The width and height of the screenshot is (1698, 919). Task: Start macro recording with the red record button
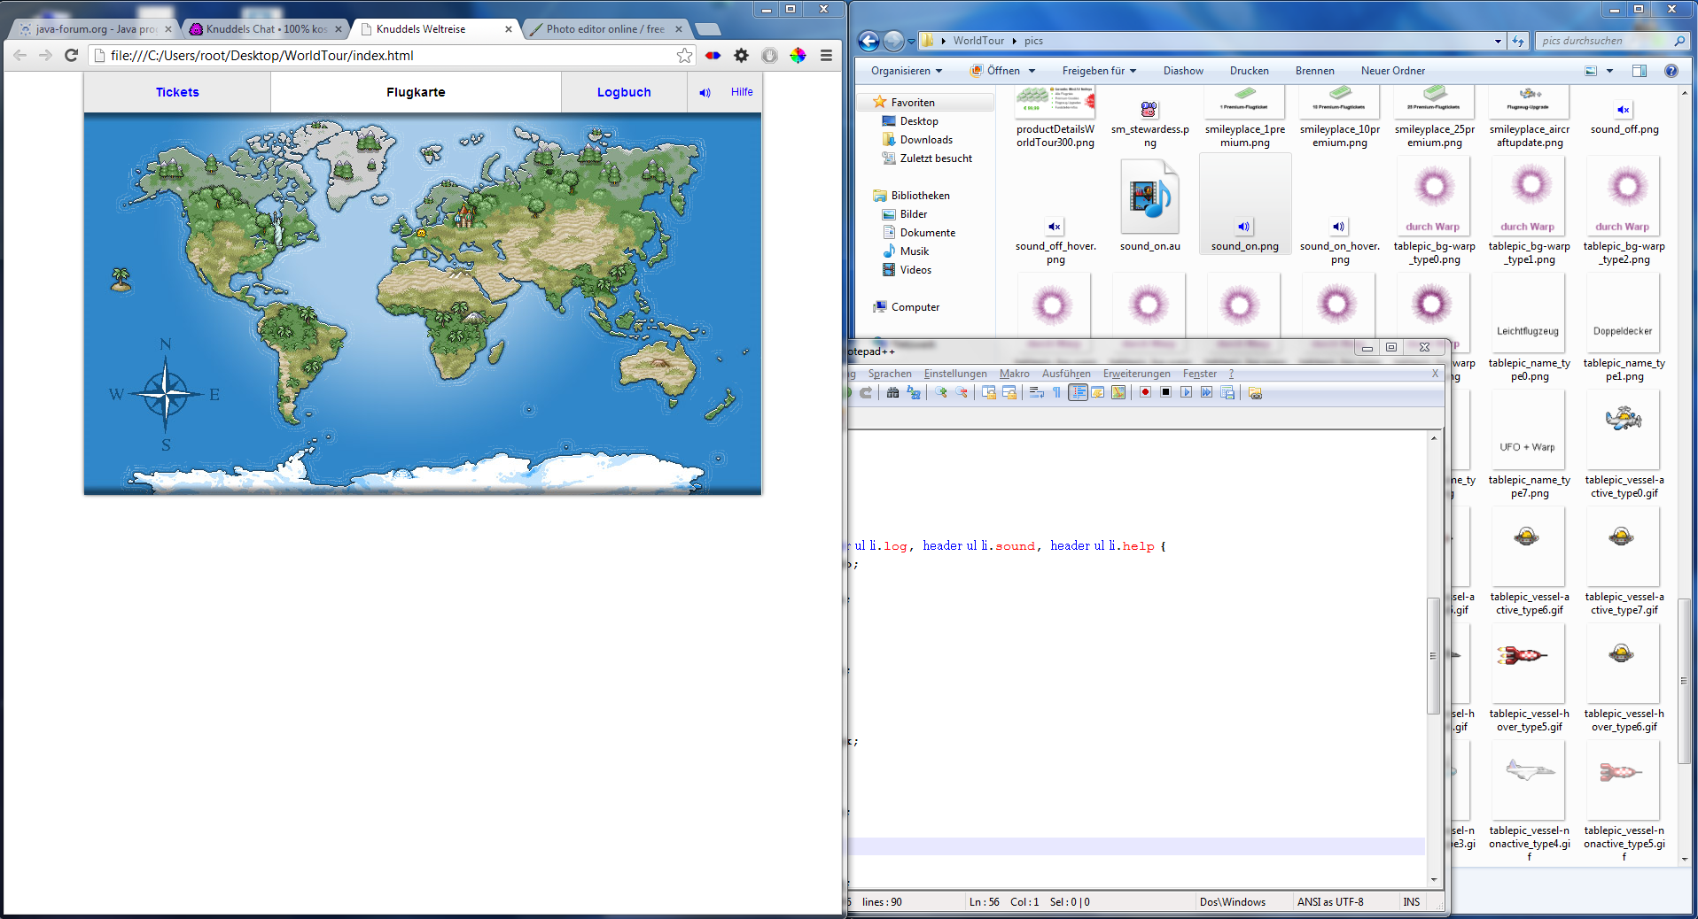coord(1145,393)
